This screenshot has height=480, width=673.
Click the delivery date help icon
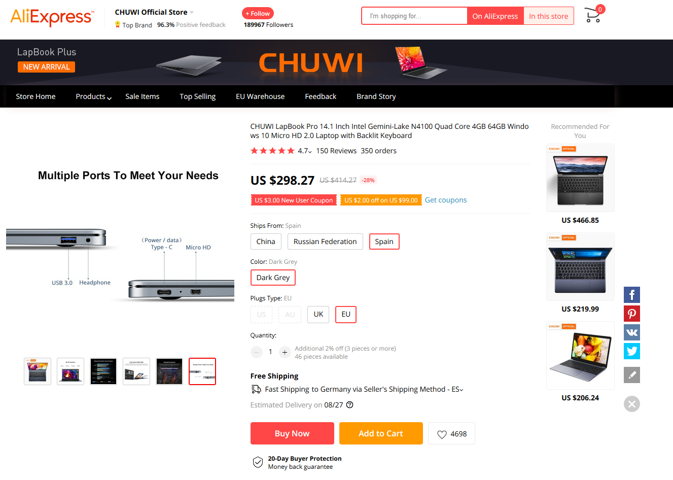[349, 405]
